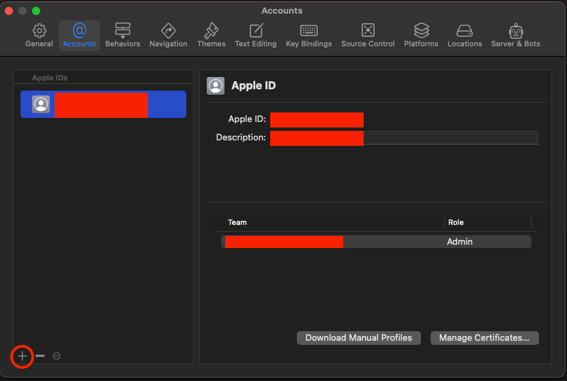The height and width of the screenshot is (381, 567).
Task: Open the Platforms preferences tab
Action: pyautogui.click(x=421, y=35)
